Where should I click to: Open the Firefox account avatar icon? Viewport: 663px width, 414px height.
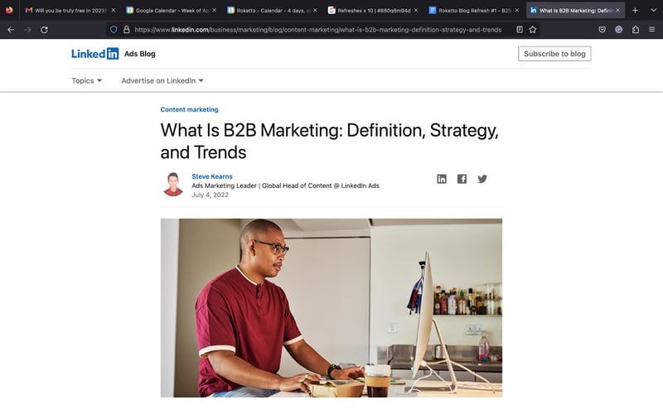[618, 30]
